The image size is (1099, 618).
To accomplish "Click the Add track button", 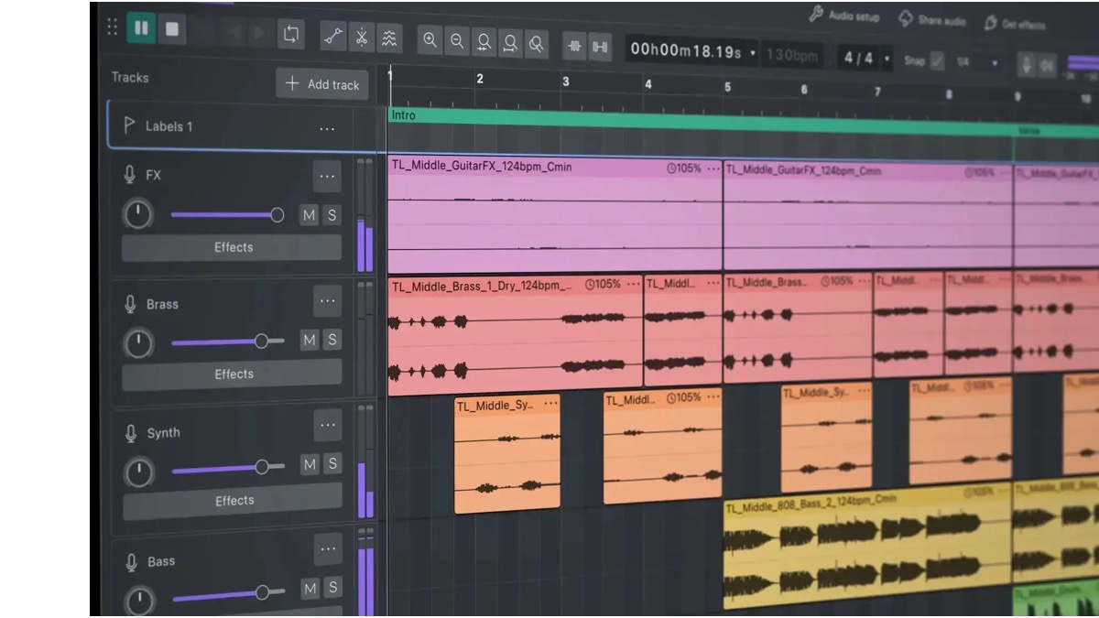I will point(322,84).
